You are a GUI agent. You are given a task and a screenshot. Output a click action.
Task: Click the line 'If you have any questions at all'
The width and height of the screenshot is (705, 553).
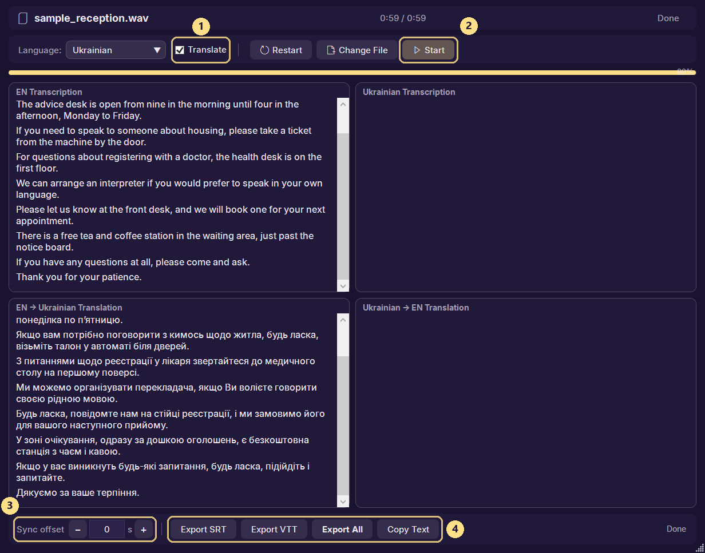(x=133, y=262)
